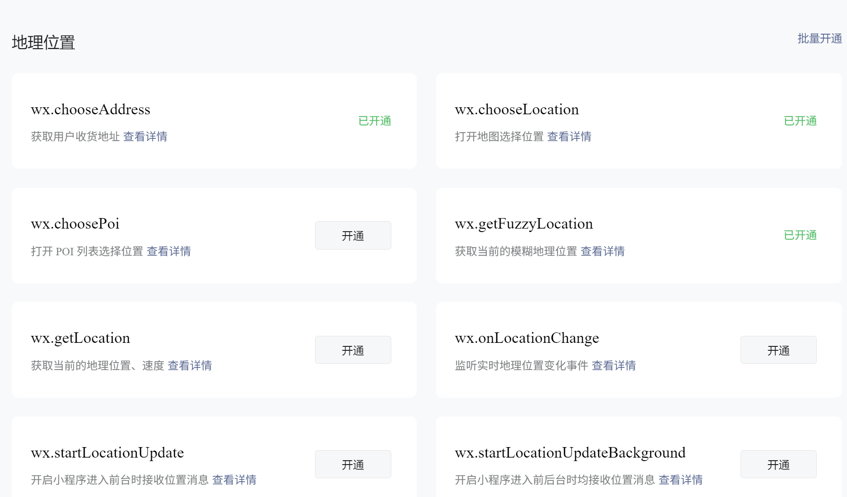Image resolution: width=847 pixels, height=497 pixels.
Task: Click 已开通 status of wx.getFuzzyLocation
Action: 800,235
